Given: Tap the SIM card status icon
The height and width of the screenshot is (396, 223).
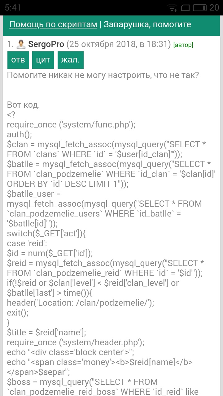Looking at the screenshot, I should [x=186, y=7].
